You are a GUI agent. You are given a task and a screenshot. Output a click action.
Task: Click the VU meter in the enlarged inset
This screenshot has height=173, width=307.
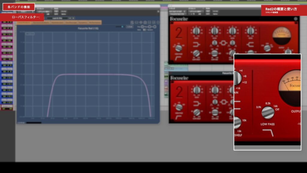[x=290, y=88]
